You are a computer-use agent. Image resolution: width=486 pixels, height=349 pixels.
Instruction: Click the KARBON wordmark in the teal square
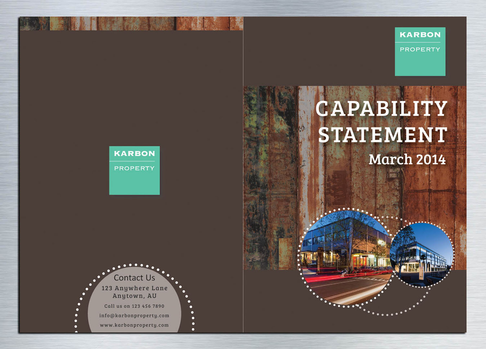420,34
